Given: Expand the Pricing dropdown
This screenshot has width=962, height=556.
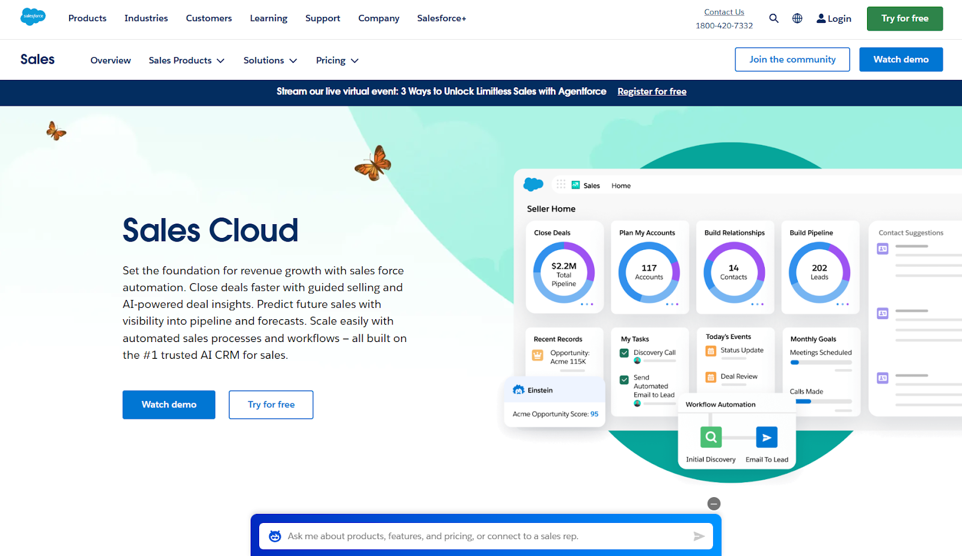Looking at the screenshot, I should 337,61.
